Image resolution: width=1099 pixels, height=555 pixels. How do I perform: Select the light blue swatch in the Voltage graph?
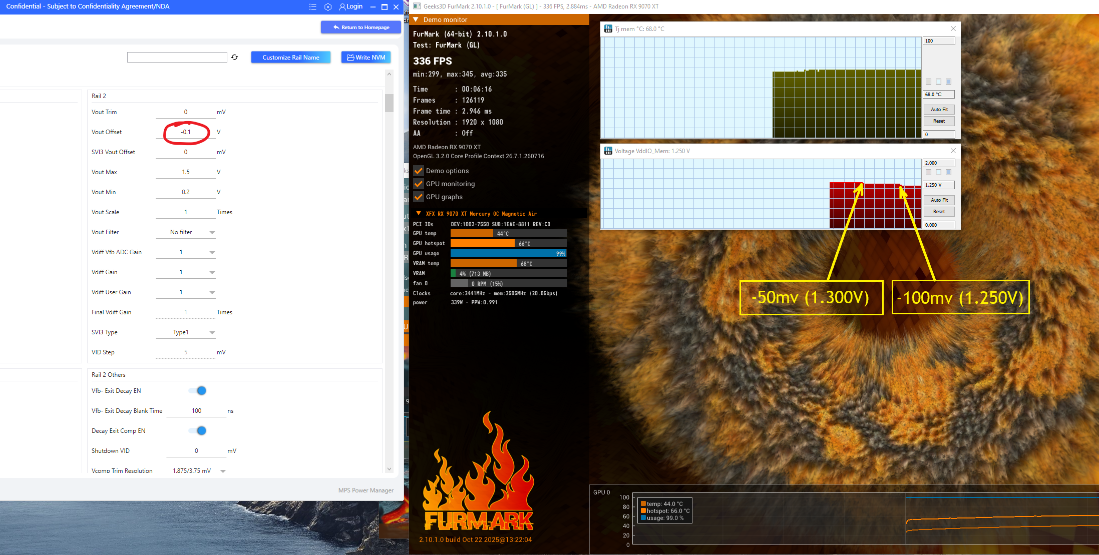(939, 172)
